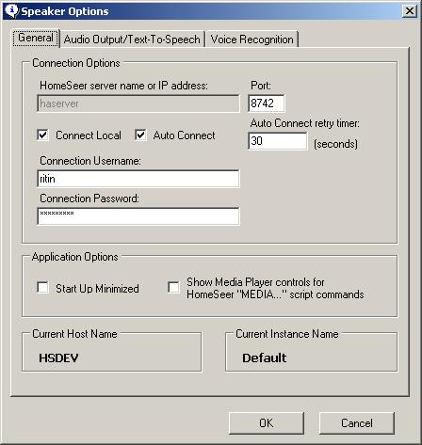Enable Show Media Player controls checkbox
The height and width of the screenshot is (445, 422).
[x=173, y=287]
